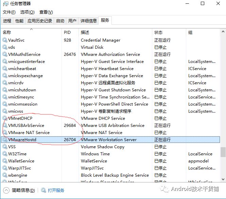Click the services gear icon next to 打开服务
Image resolution: width=226 pixels, height=199 pixels.
(x=44, y=190)
